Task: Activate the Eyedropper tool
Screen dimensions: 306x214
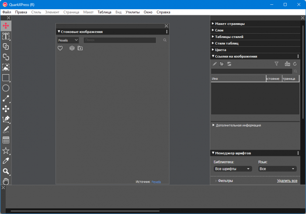Action: (6, 161)
